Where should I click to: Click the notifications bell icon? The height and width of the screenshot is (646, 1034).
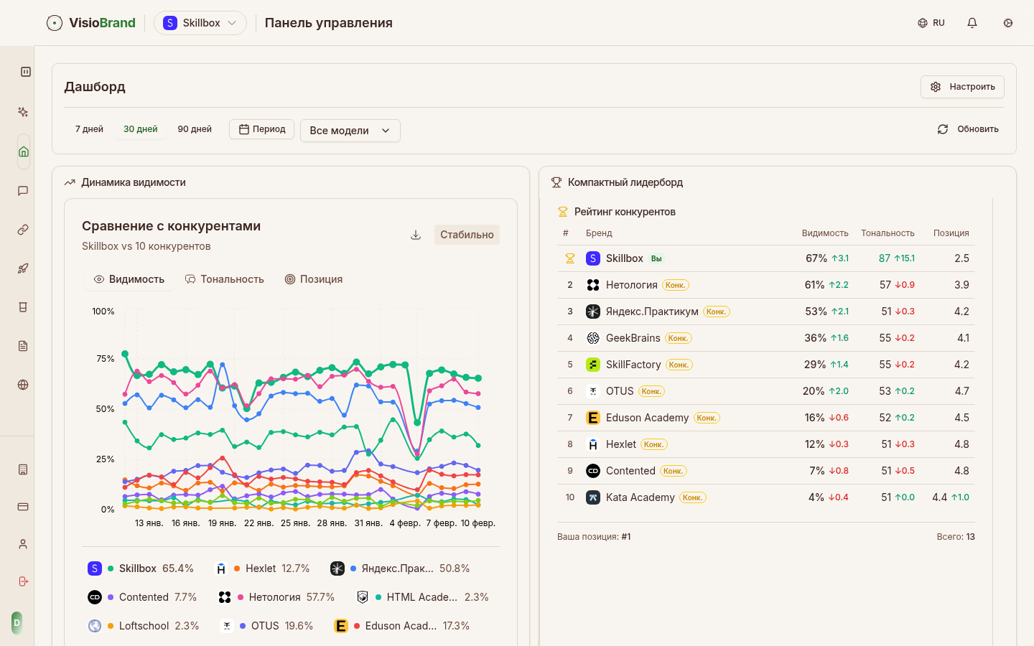(972, 23)
